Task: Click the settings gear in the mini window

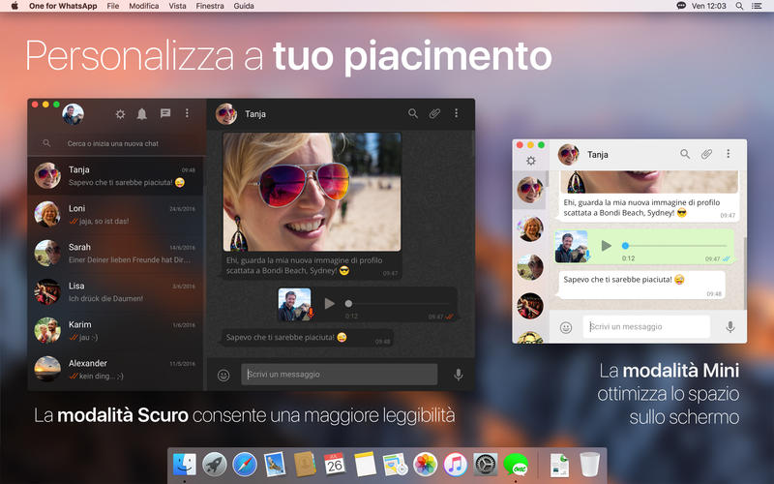Action: pos(531,161)
